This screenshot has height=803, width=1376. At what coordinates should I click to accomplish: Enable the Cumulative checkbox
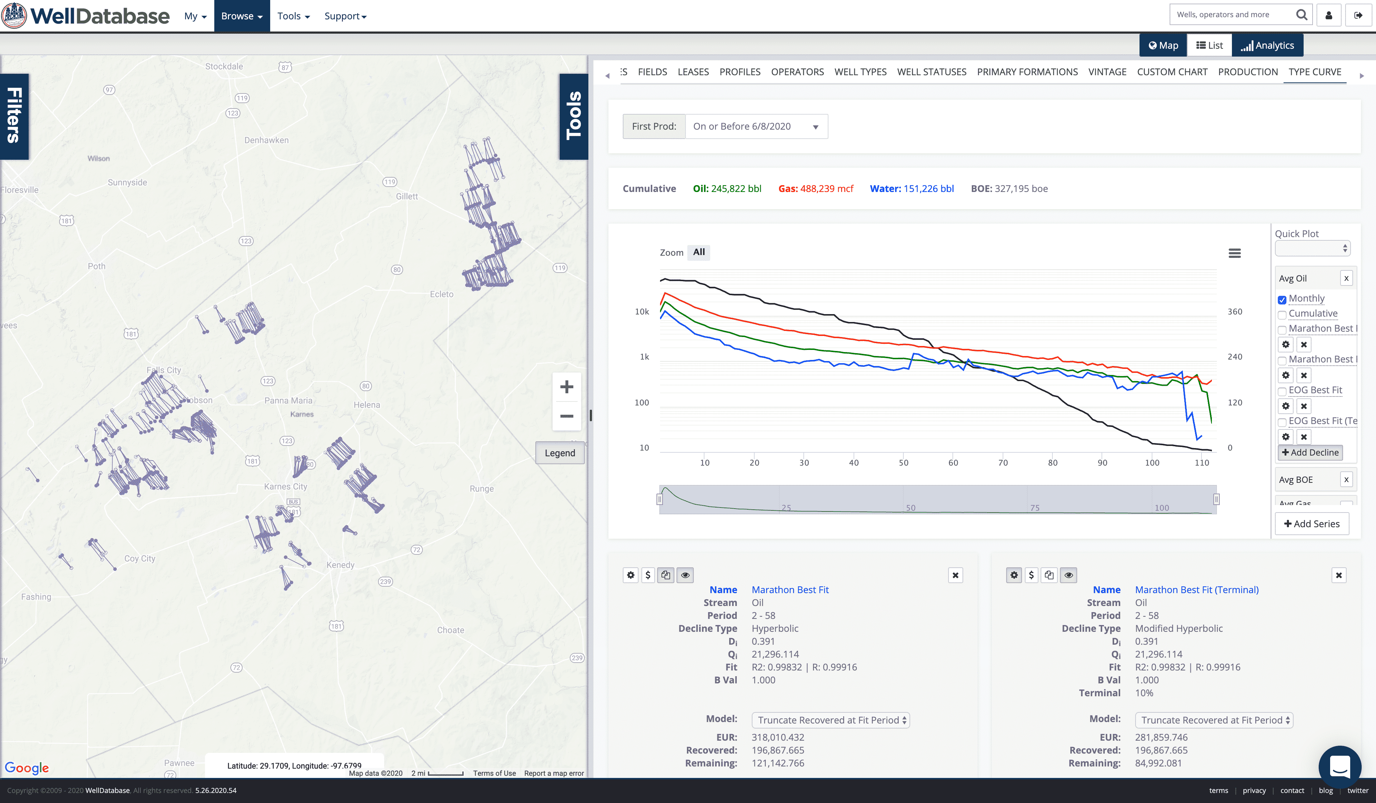[1282, 314]
